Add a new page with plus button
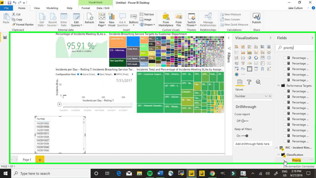Image resolution: width=316 pixels, height=178 pixels. 40,160
